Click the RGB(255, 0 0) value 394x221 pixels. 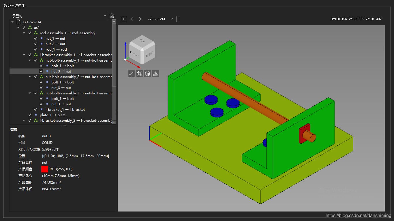61,169
